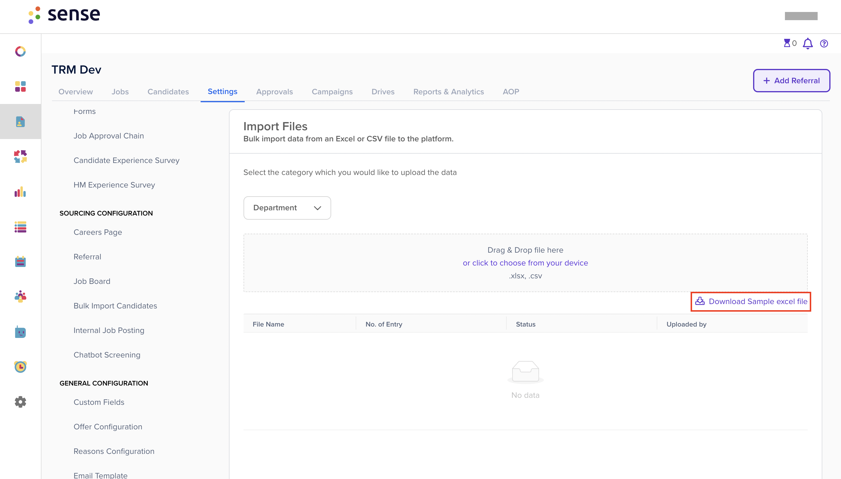The width and height of the screenshot is (841, 479).
Task: Click the File Name column header
Action: click(268, 324)
